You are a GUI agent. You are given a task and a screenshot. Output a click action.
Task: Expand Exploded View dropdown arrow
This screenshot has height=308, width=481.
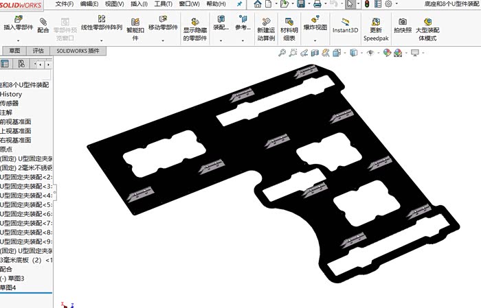coord(315,40)
